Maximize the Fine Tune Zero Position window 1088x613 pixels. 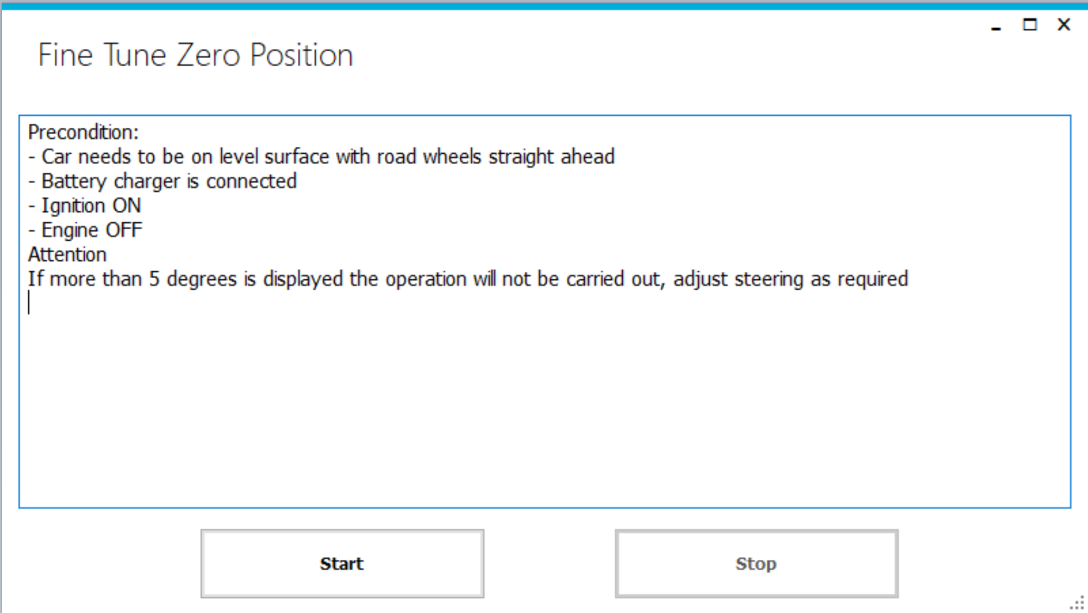tap(1029, 24)
